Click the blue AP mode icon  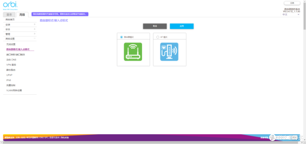tap(169, 52)
